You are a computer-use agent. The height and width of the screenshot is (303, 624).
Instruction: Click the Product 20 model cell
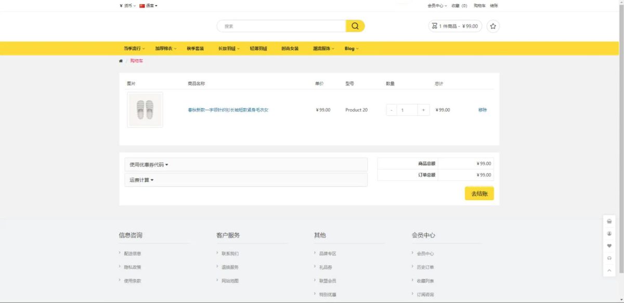(x=356, y=110)
